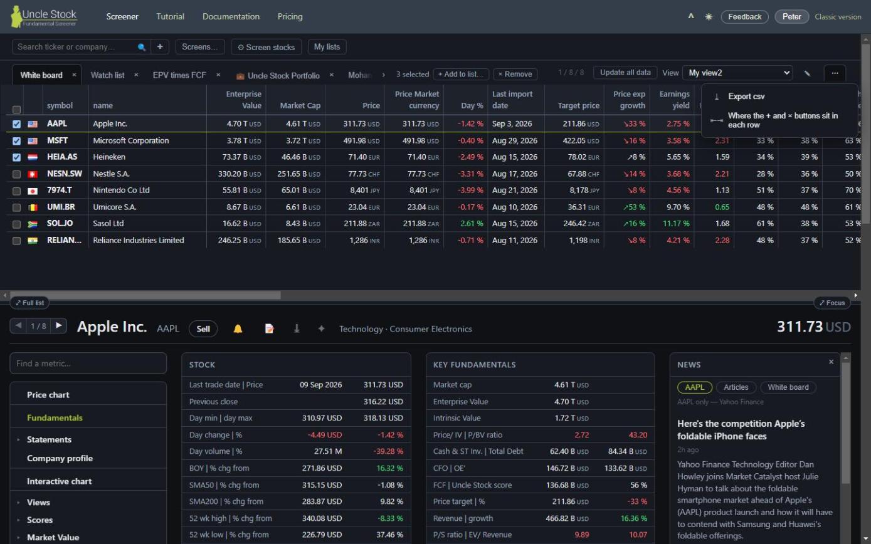Switch to Classic version link
The image size is (871, 544).
pos(838,17)
